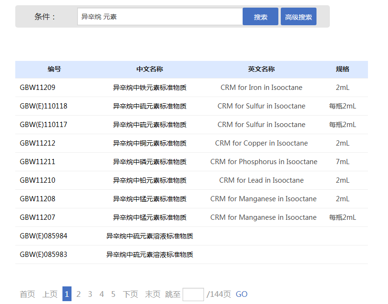Go to 首页 first page
Screen dimensions: 388x304
tap(28, 294)
